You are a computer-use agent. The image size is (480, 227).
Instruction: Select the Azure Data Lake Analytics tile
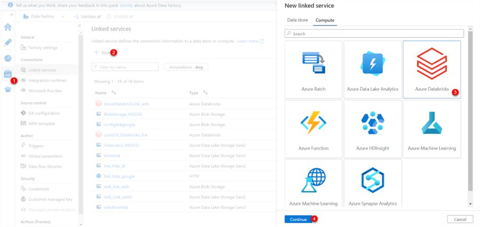[373, 69]
